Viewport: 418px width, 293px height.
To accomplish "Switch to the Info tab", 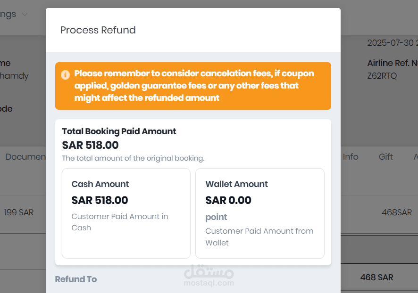I will click(x=351, y=156).
